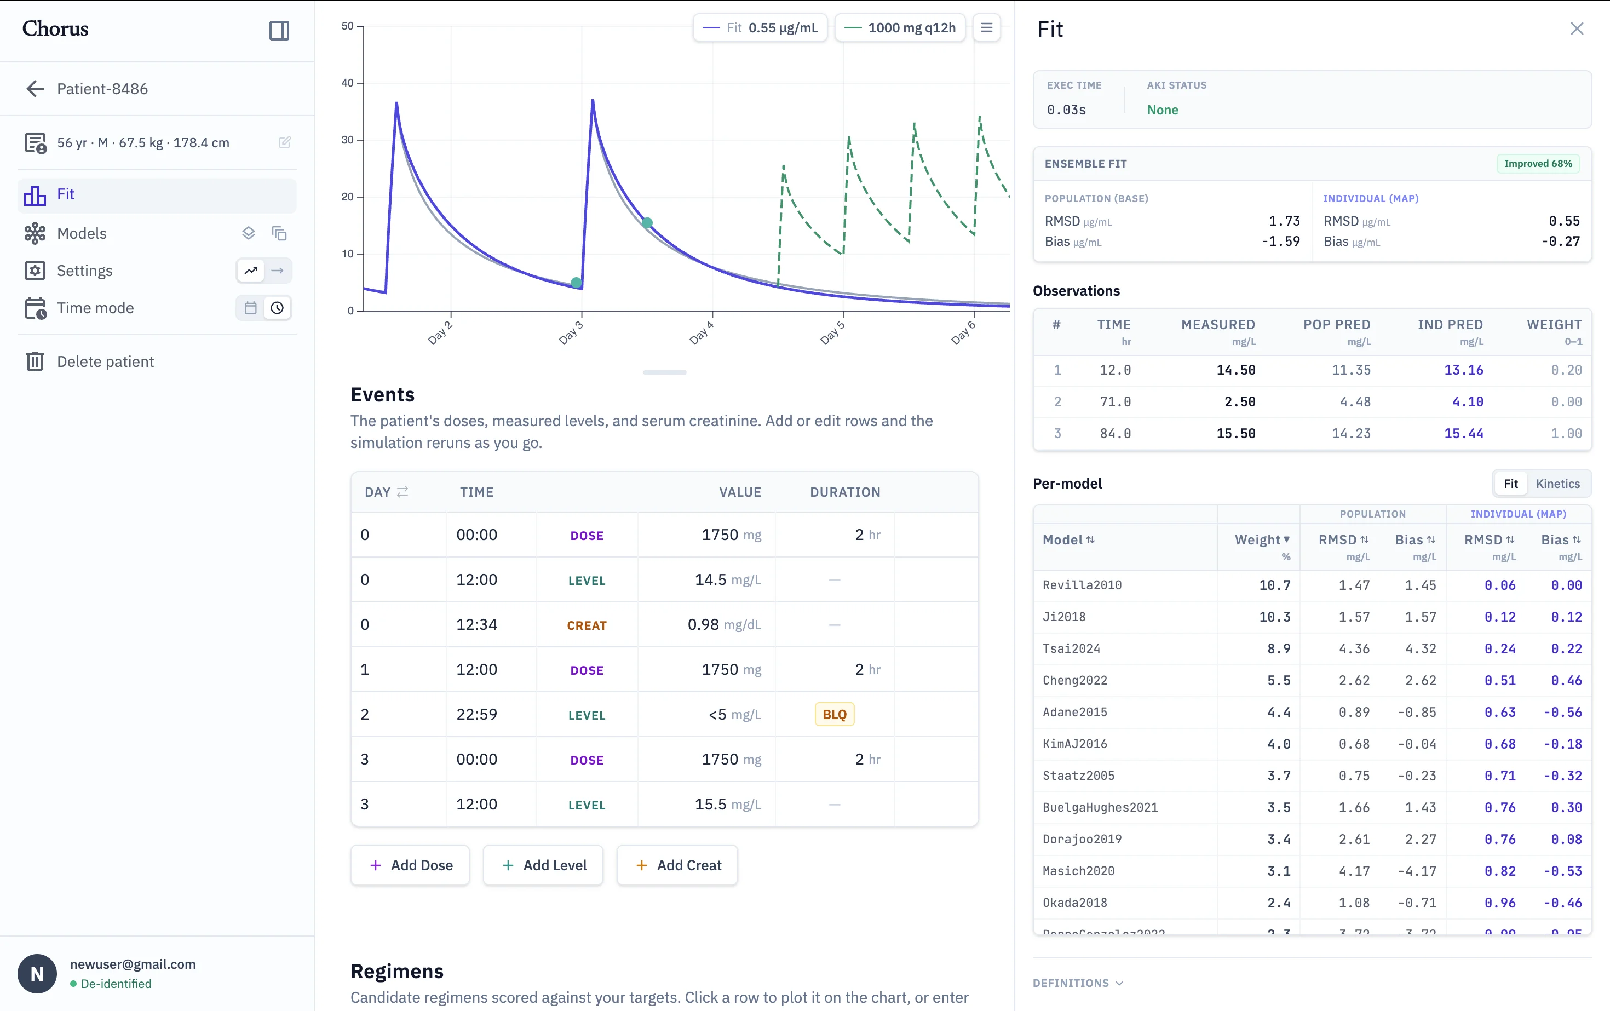The height and width of the screenshot is (1011, 1610).
Task: Click the Masich2020 model row
Action: 1312,871
